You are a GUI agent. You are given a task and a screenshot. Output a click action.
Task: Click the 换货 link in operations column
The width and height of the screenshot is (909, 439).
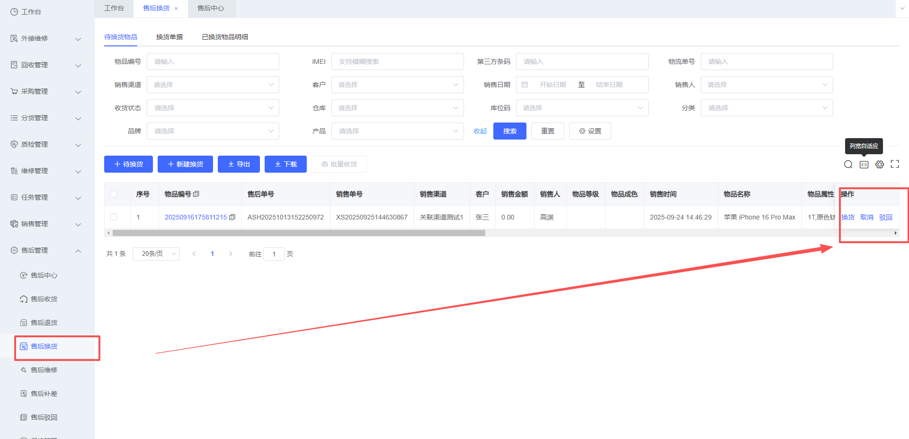tap(847, 217)
